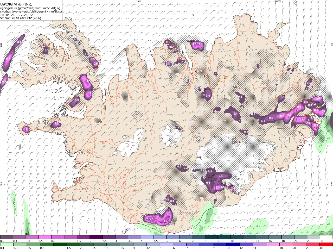Select the bright pink swatch above upper-row 0.5
333x250 pixels.
click(45, 237)
